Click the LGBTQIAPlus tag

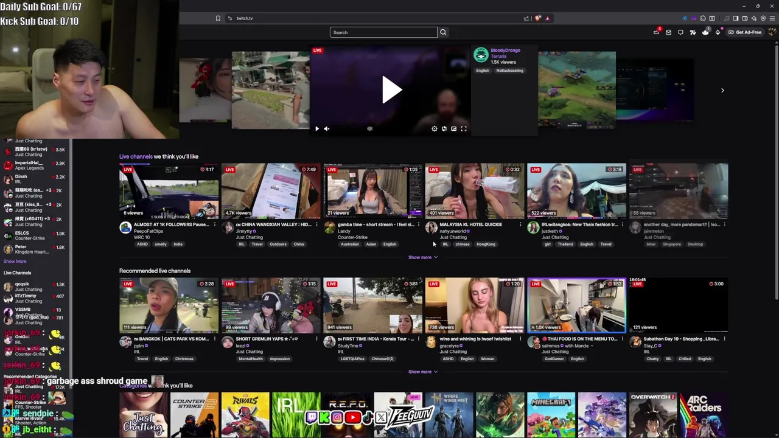tap(352, 359)
